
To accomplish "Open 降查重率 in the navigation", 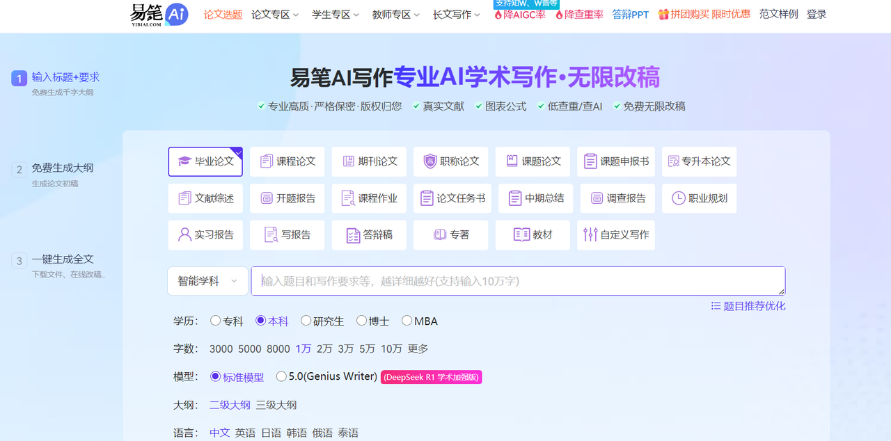I will click(584, 14).
